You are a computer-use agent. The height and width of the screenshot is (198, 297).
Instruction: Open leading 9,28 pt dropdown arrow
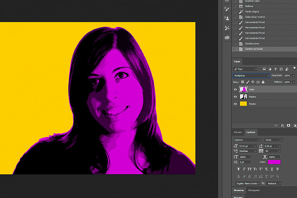point(280,146)
